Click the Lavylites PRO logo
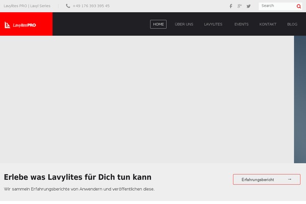306x204 pixels. (20, 25)
